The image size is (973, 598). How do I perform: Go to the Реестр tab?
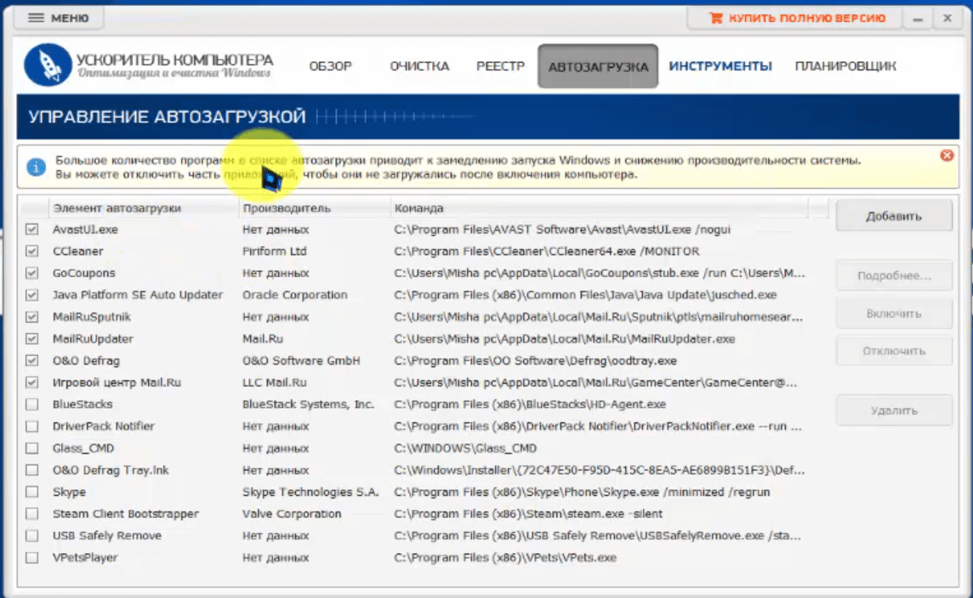pyautogui.click(x=501, y=66)
